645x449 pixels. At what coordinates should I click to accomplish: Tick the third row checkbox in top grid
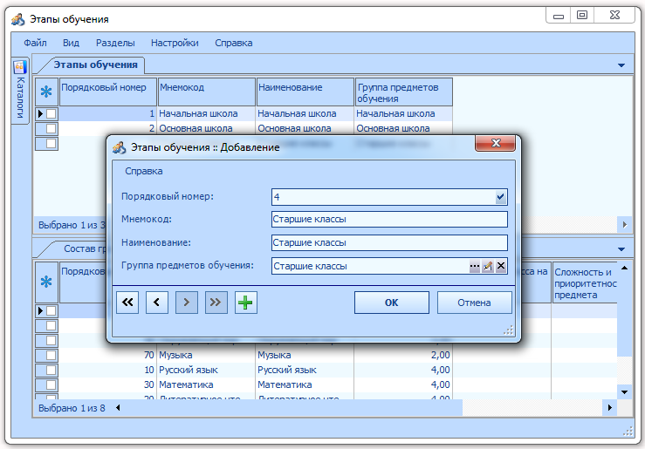pos(51,143)
